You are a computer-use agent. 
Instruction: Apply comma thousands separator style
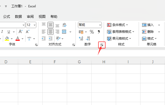(x=99, y=32)
